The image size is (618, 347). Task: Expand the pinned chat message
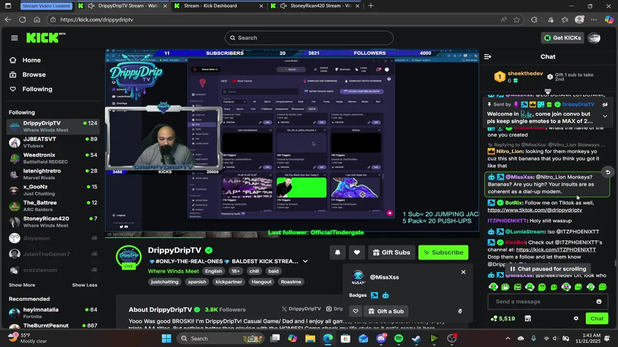click(x=605, y=116)
